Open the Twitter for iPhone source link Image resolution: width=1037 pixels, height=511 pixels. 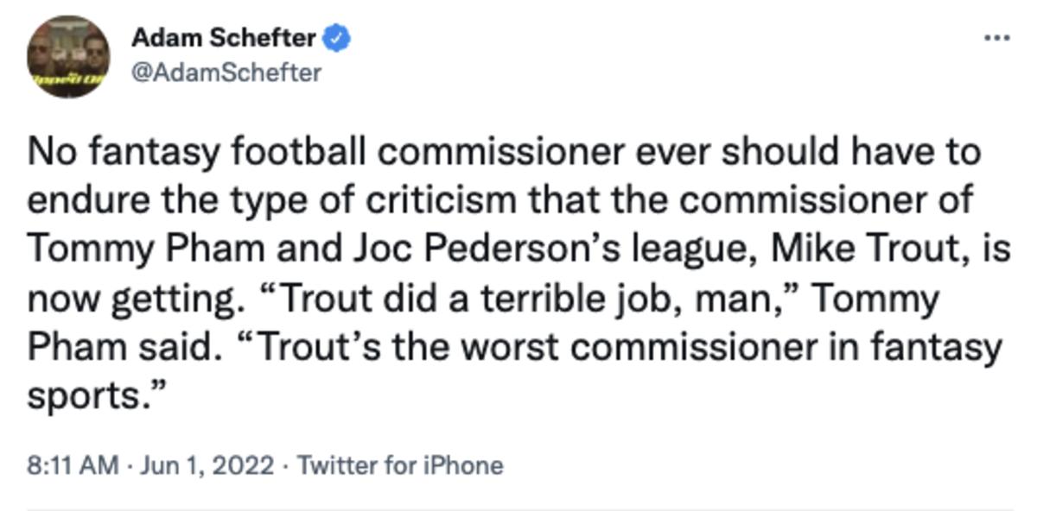pyautogui.click(x=399, y=465)
